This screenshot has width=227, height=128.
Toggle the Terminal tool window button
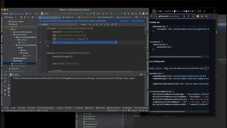coord(90,108)
